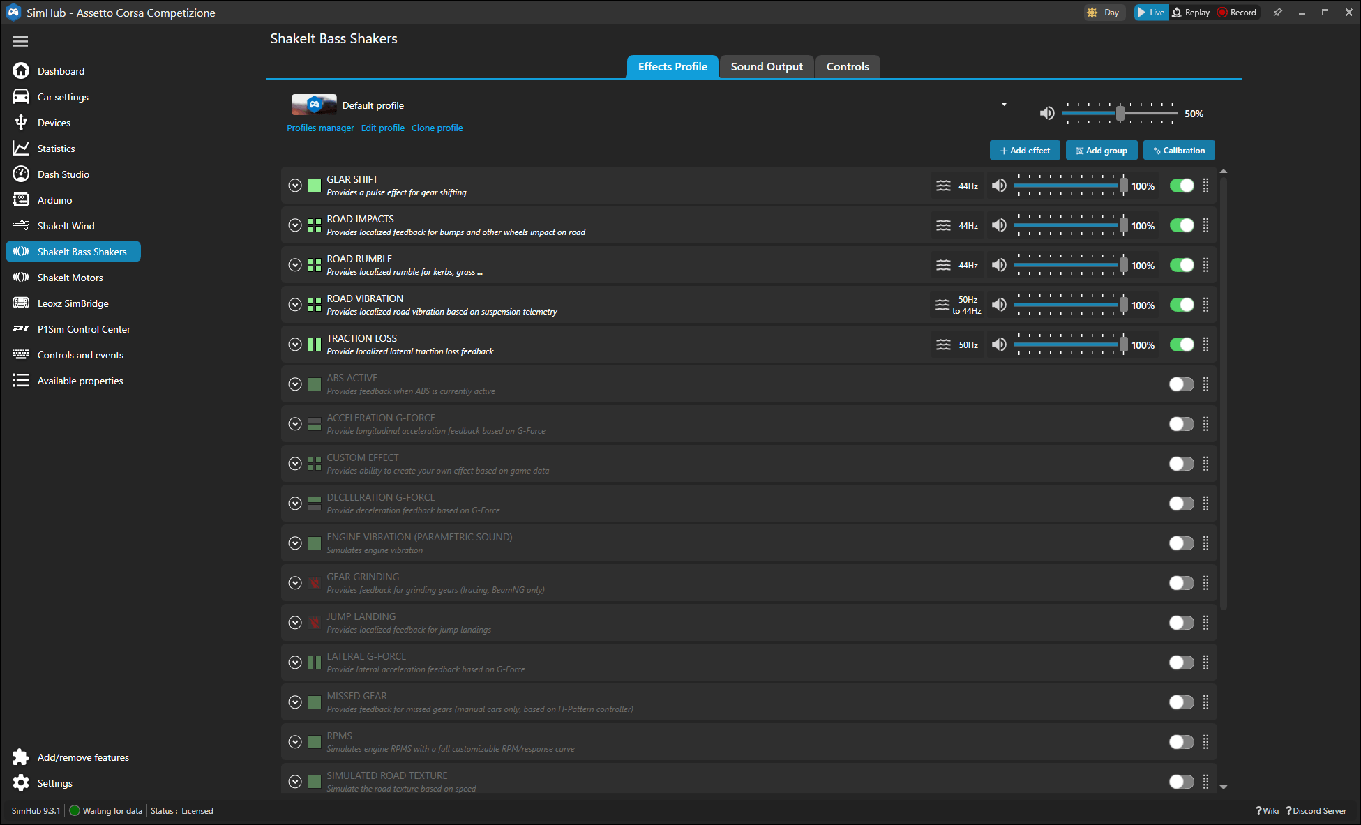Image resolution: width=1361 pixels, height=825 pixels.
Task: Click the master volume speaker icon
Action: coord(1047,113)
